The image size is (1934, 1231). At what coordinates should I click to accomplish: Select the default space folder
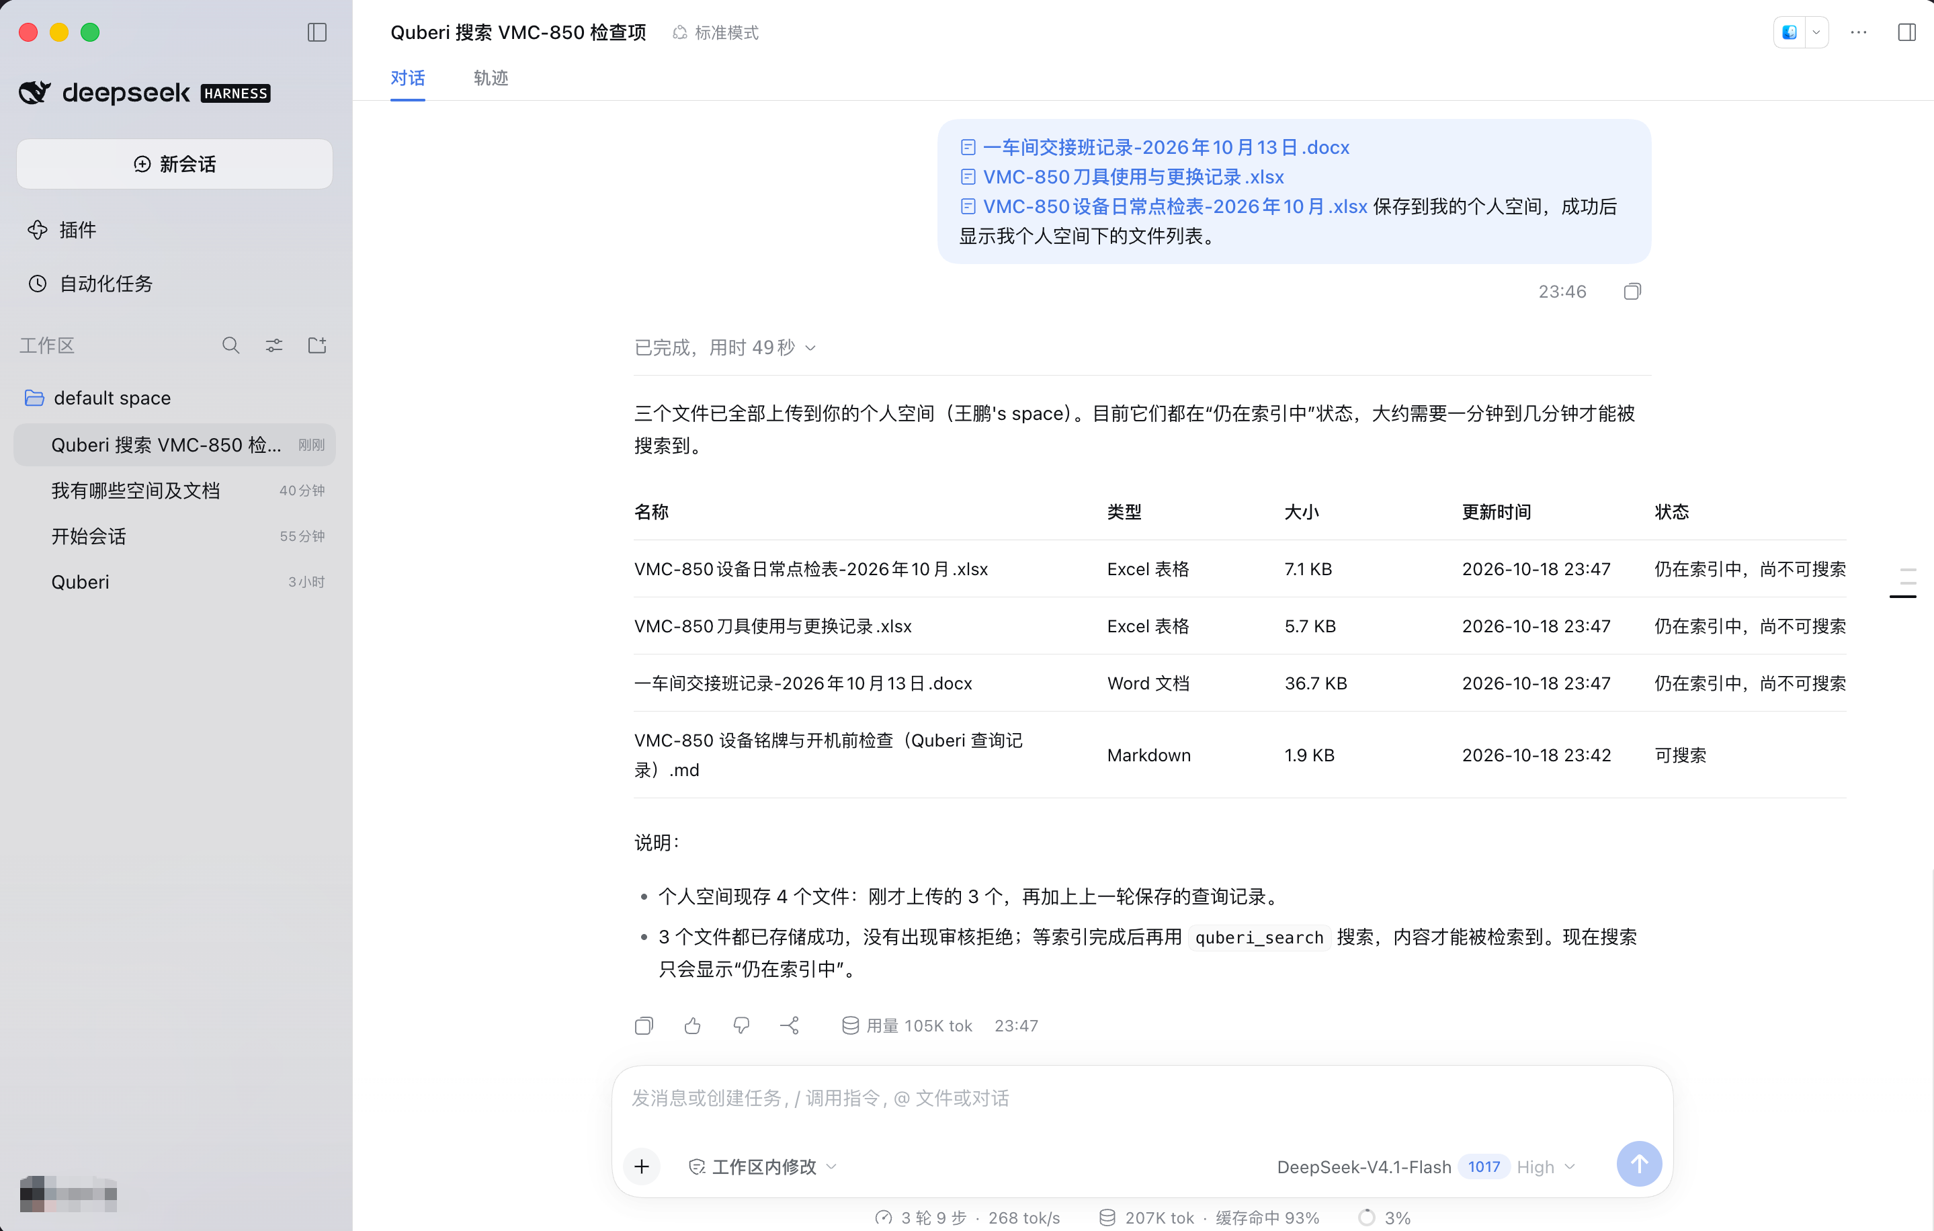tap(174, 398)
